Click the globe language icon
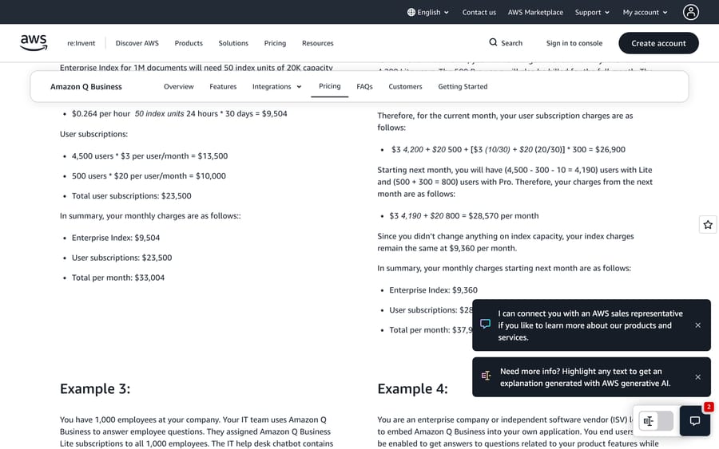This screenshot has width=719, height=449. coord(411,12)
